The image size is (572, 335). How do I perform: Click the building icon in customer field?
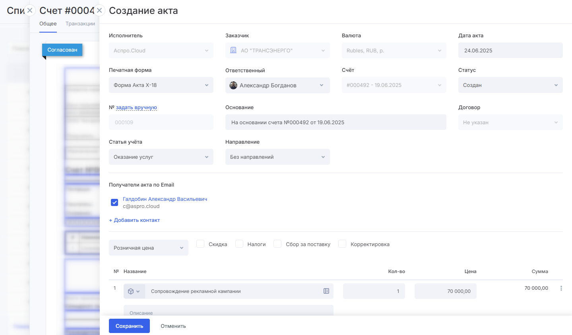(233, 50)
